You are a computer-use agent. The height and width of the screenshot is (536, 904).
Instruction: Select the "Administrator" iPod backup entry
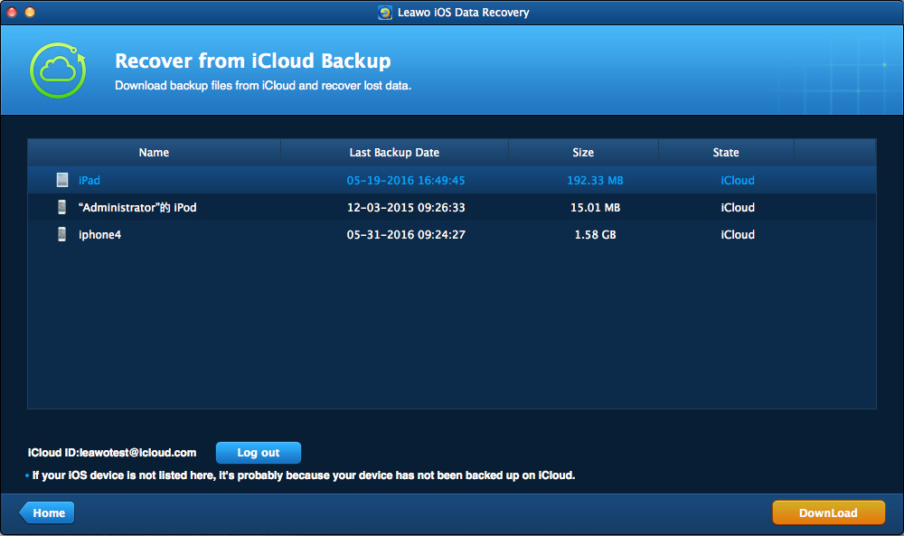coord(137,207)
